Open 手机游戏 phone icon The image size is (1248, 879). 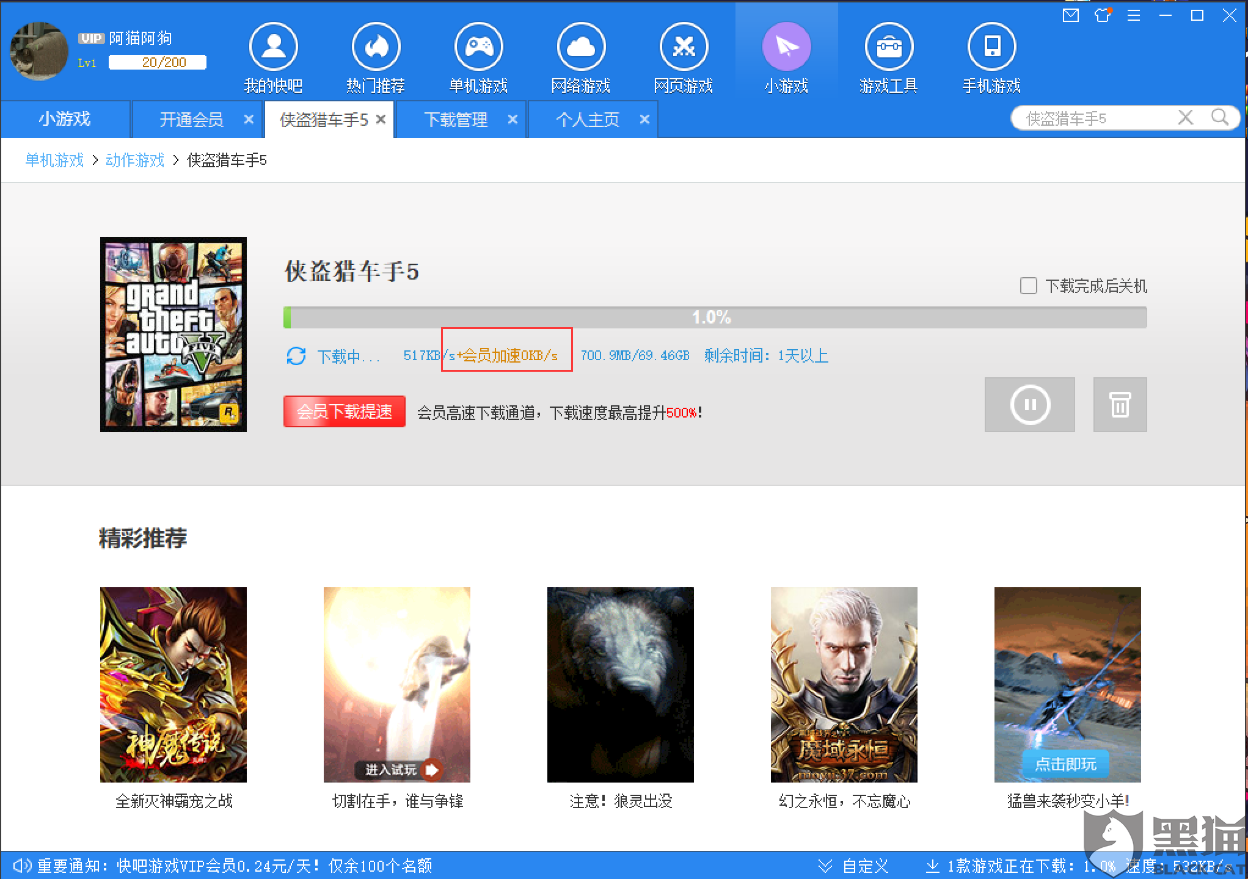click(991, 47)
